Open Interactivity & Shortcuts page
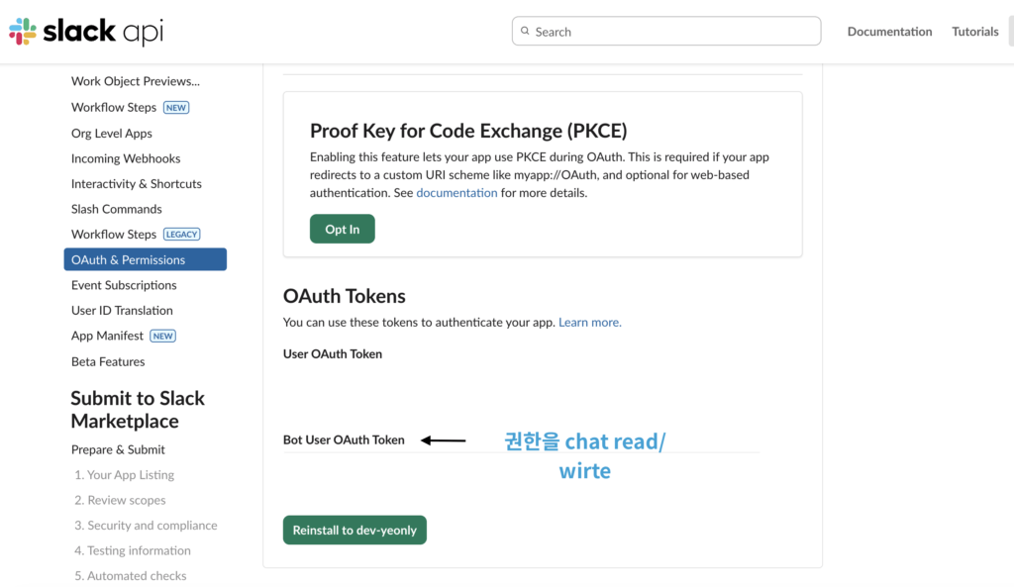Image resolution: width=1014 pixels, height=587 pixels. (137, 184)
